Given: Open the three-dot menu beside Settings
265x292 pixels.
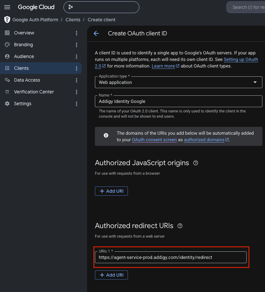Looking at the screenshot, I should click(77, 104).
